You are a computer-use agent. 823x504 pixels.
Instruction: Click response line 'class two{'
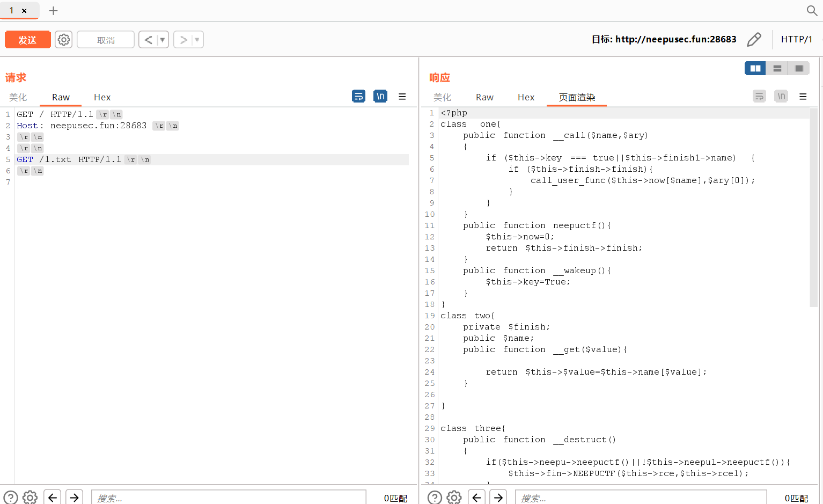click(x=467, y=316)
